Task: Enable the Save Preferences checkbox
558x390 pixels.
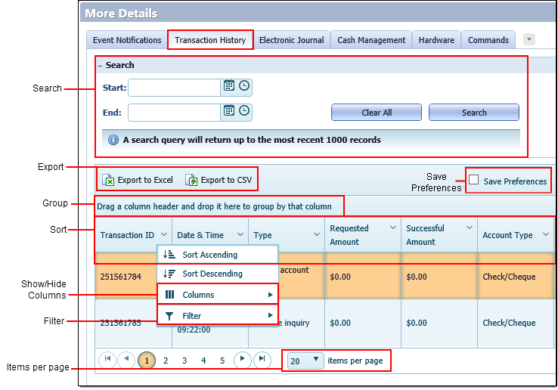Action: (x=473, y=179)
